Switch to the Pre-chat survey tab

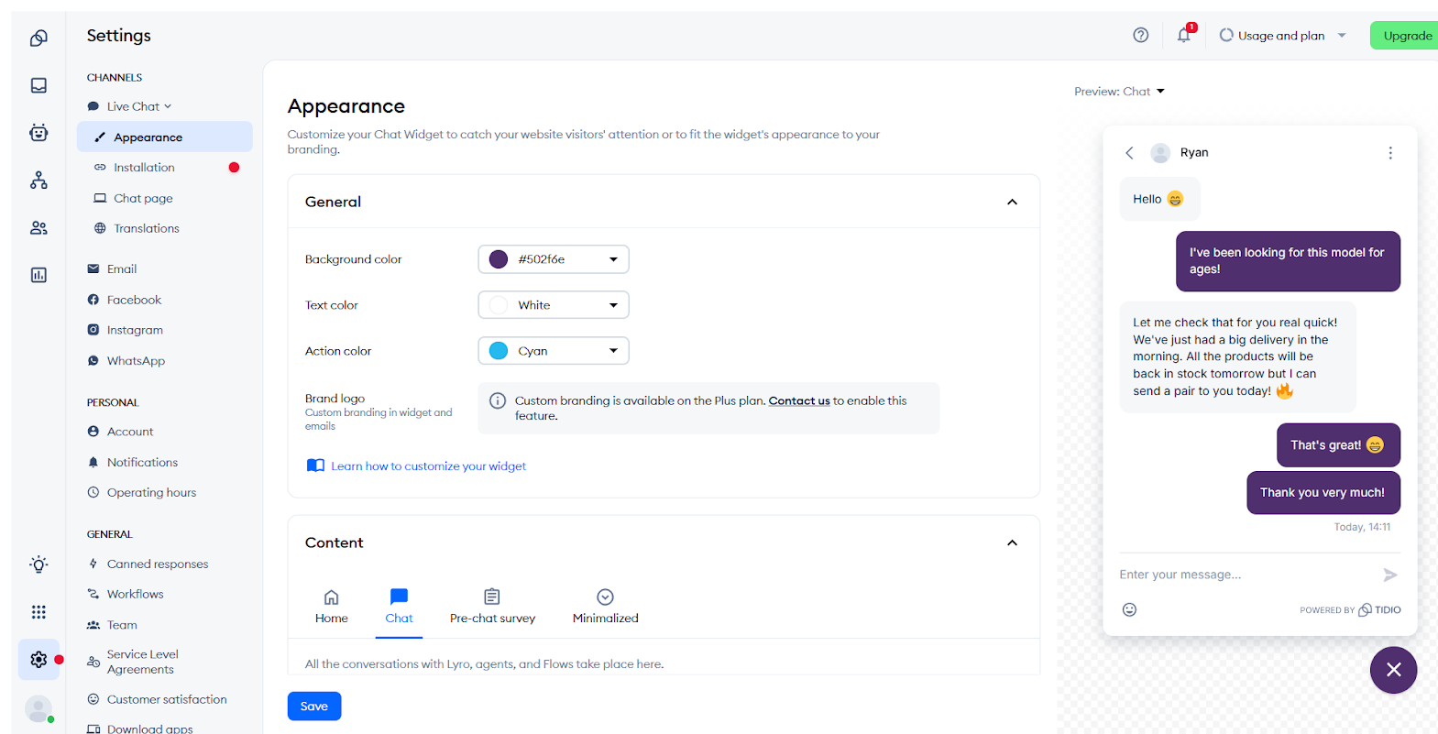point(492,607)
